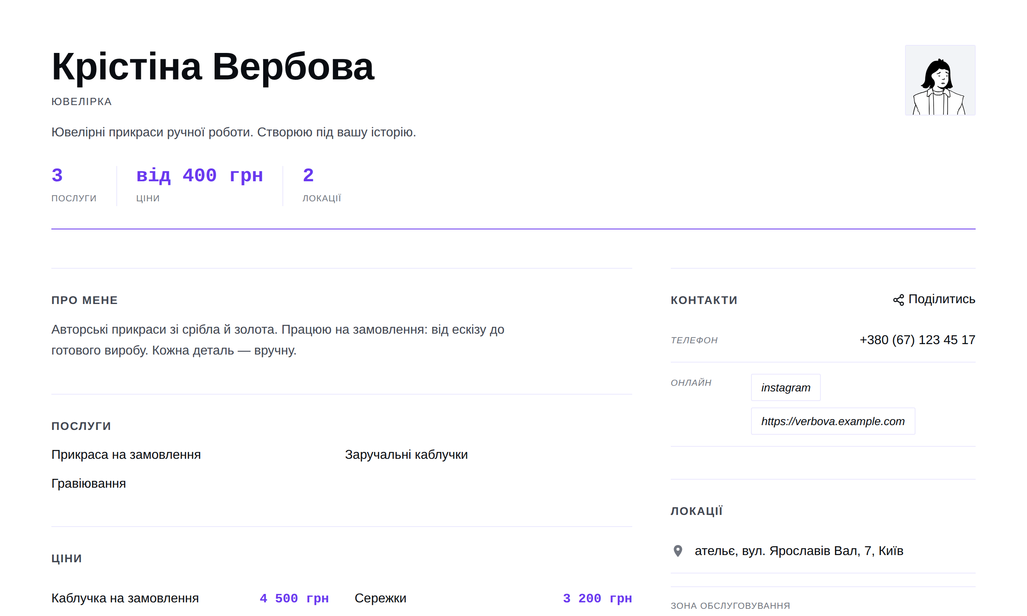The width and height of the screenshot is (1027, 616).
Task: Click the paragraph starting Авторські прикраси зі срібла
Action: (278, 340)
